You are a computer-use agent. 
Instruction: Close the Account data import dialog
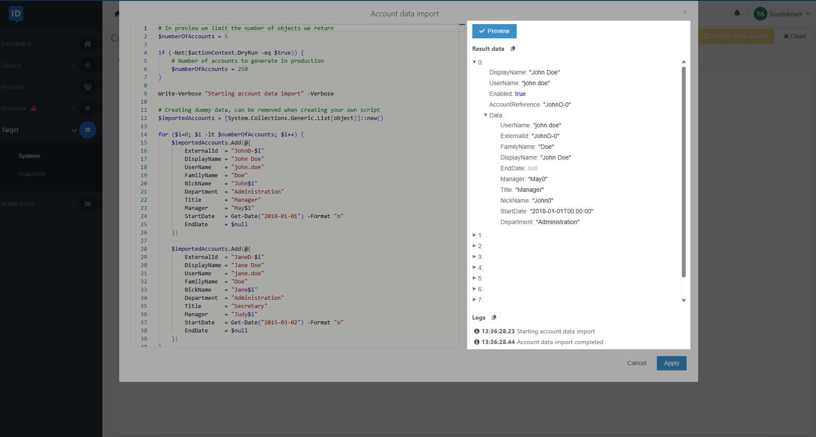(x=685, y=12)
